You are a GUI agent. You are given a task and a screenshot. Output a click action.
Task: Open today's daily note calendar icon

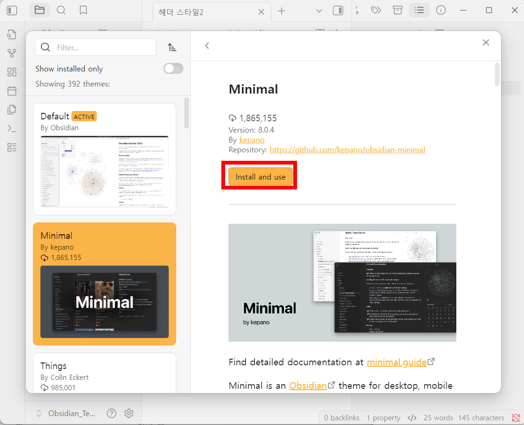(12, 91)
